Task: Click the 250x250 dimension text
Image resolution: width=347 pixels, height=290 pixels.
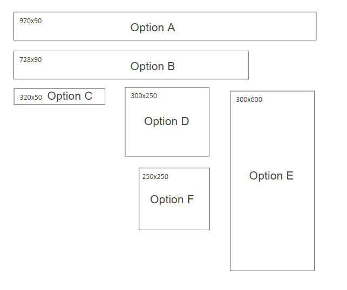Action: click(x=155, y=177)
